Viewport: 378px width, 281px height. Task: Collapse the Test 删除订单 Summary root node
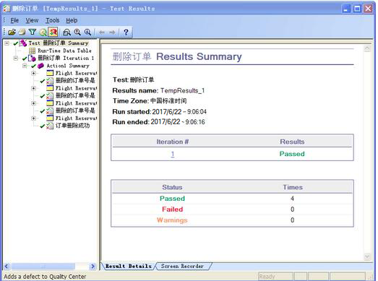pos(7,43)
